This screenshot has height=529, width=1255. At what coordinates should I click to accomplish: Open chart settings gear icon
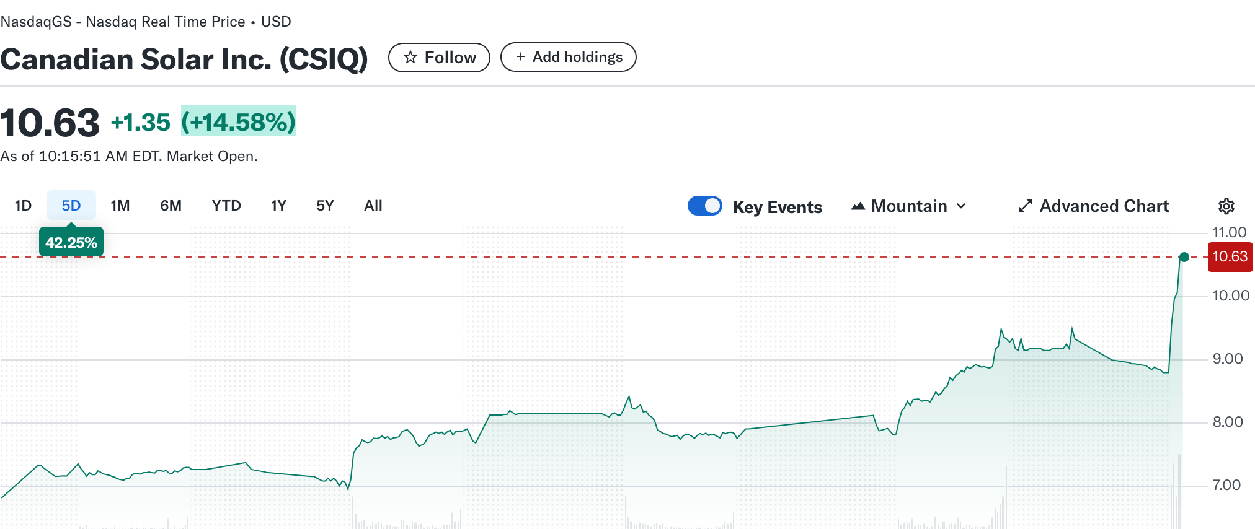click(1226, 206)
